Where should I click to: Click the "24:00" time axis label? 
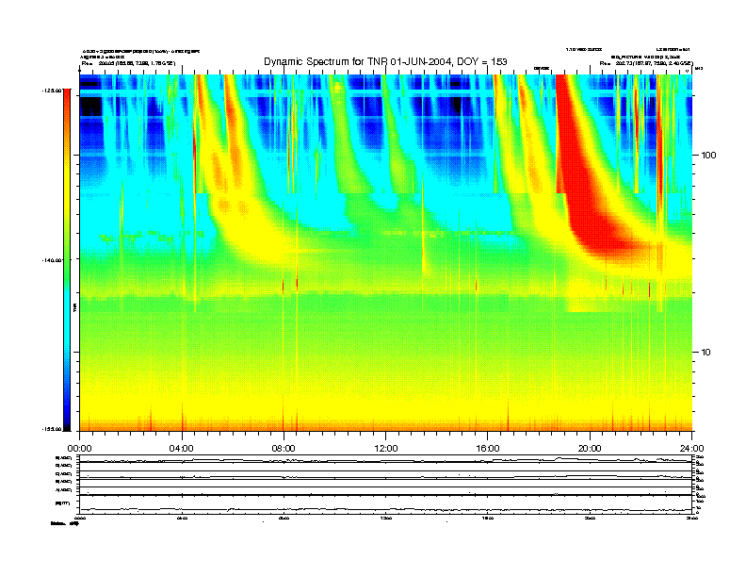pyautogui.click(x=691, y=449)
